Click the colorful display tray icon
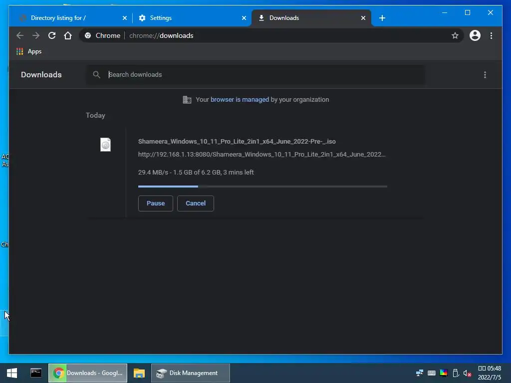 point(444,373)
